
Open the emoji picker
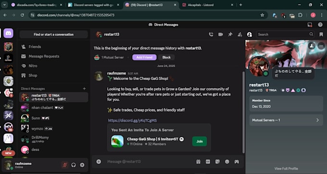tap(227, 162)
